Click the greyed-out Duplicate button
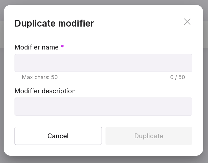This screenshot has height=163, width=208. coord(149,136)
